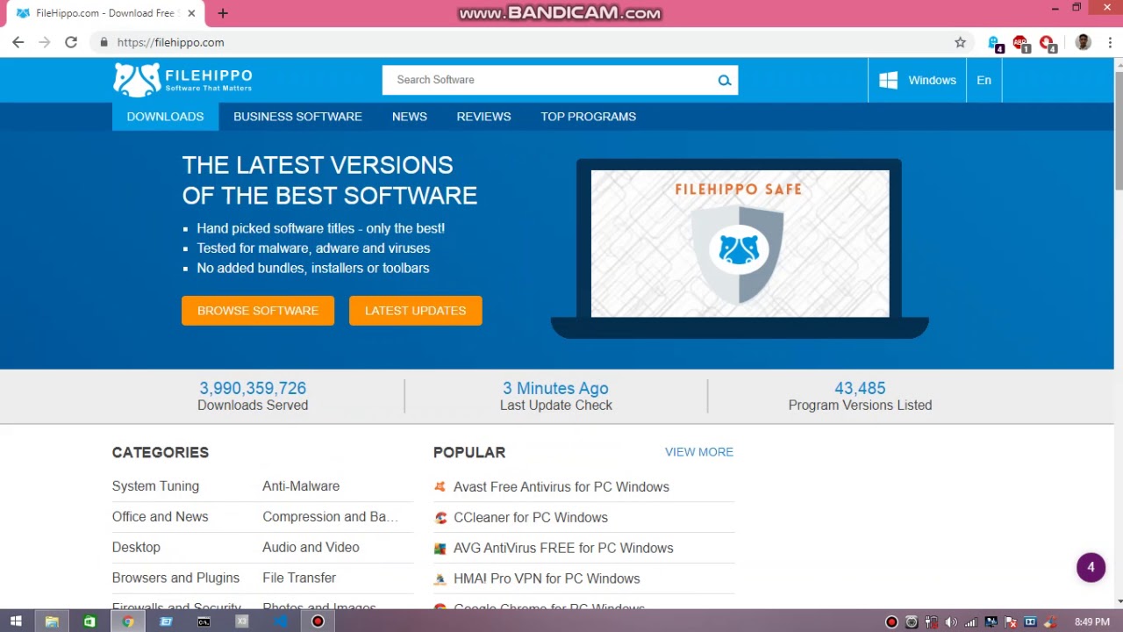
Task: Open a new tab with the plus icon
Action: pyautogui.click(x=223, y=13)
